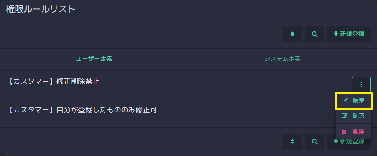Click the top 新規登録 button

(x=349, y=34)
